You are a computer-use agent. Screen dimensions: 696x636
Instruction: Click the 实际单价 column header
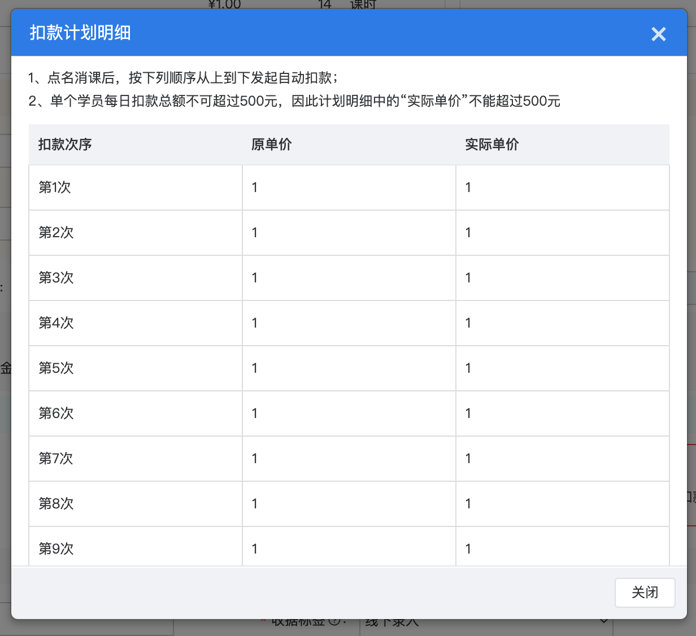tap(492, 145)
